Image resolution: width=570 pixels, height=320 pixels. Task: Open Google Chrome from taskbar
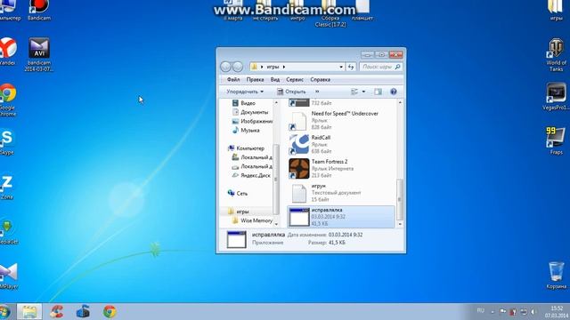[x=110, y=312]
